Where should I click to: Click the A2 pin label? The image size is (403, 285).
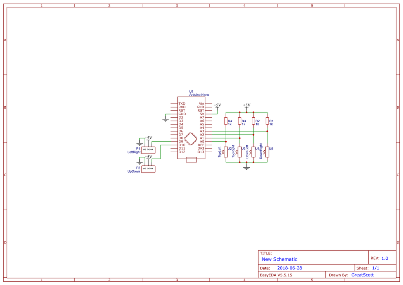[202, 134]
